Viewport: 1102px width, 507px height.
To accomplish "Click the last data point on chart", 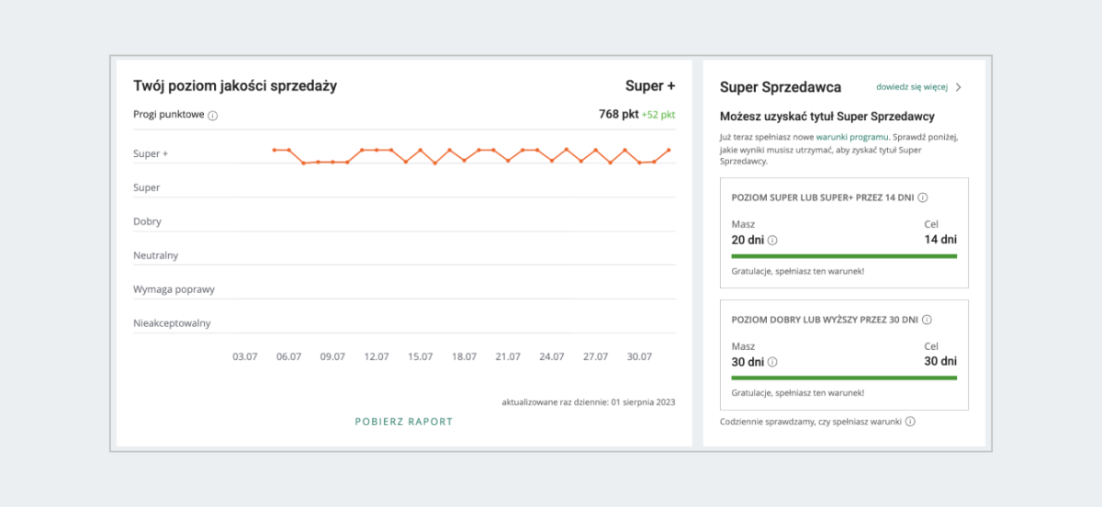I will point(669,150).
